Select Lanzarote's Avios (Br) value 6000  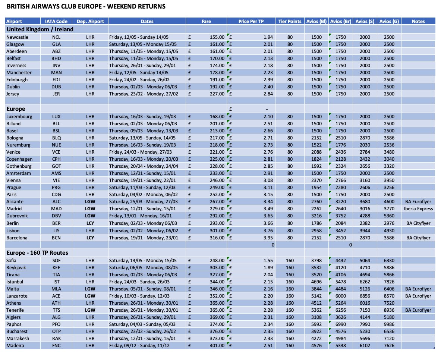(x=341, y=296)
